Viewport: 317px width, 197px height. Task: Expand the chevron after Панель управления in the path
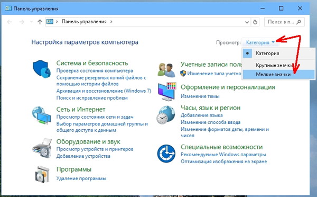(111, 22)
